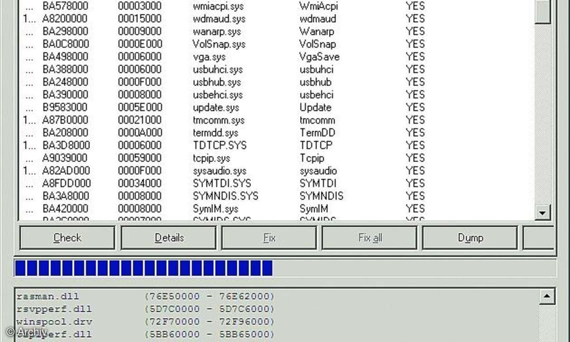The image size is (570, 342).
Task: Select the sysaudio.sys file name
Action: (x=219, y=171)
